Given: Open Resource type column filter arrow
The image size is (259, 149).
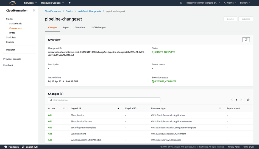Looking at the screenshot, I should click(220, 108).
